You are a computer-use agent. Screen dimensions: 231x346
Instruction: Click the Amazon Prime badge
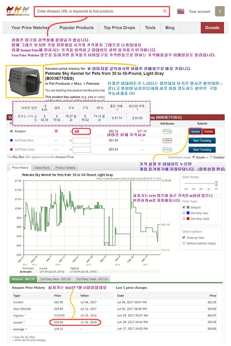(x=167, y=131)
